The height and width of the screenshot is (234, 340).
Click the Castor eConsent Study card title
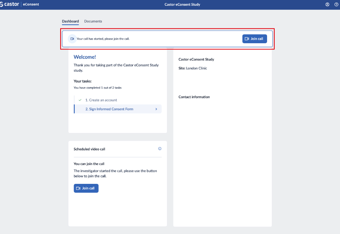[196, 59]
